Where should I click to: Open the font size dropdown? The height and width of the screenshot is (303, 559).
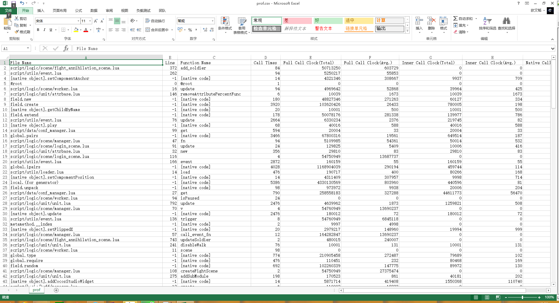[90, 21]
